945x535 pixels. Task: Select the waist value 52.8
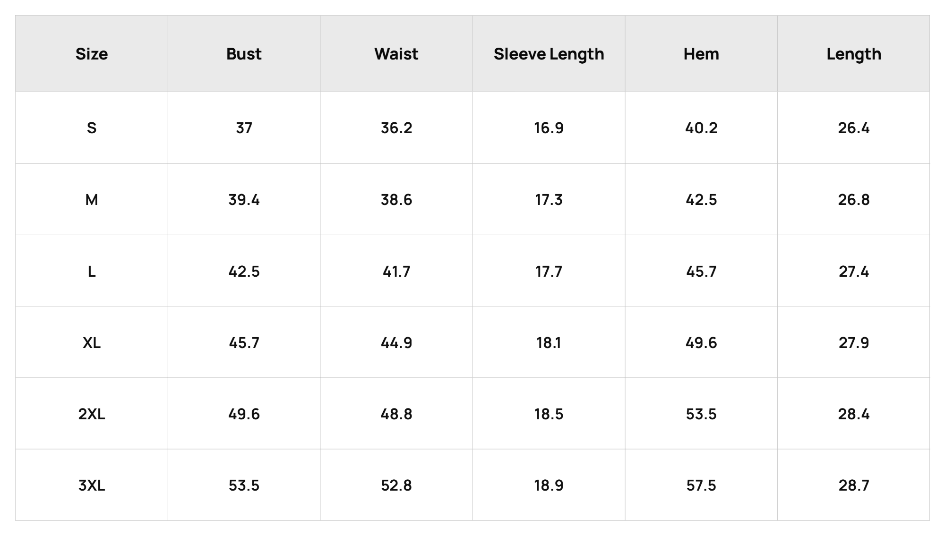coord(396,485)
